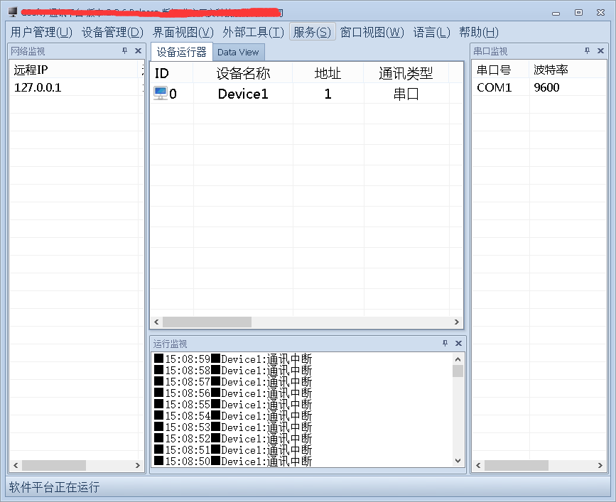This screenshot has height=502, width=616.
Task: Open the 帮助(H) menu
Action: (478, 32)
